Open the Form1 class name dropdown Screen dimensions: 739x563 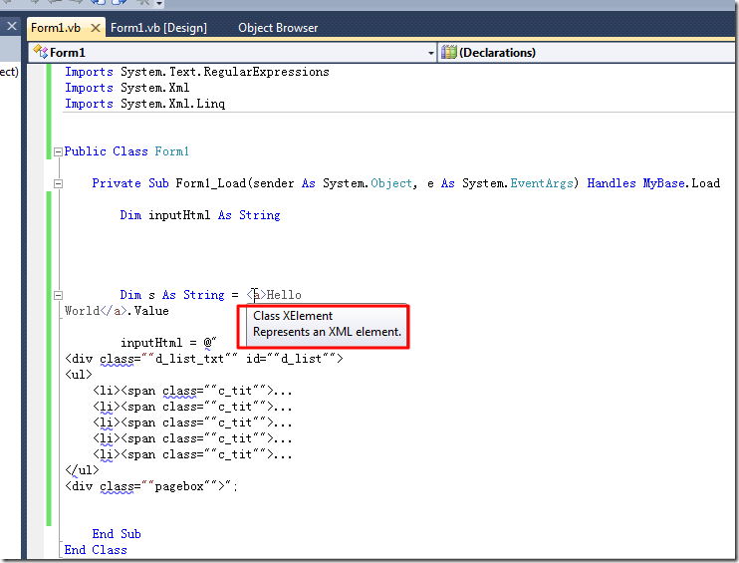(233, 53)
